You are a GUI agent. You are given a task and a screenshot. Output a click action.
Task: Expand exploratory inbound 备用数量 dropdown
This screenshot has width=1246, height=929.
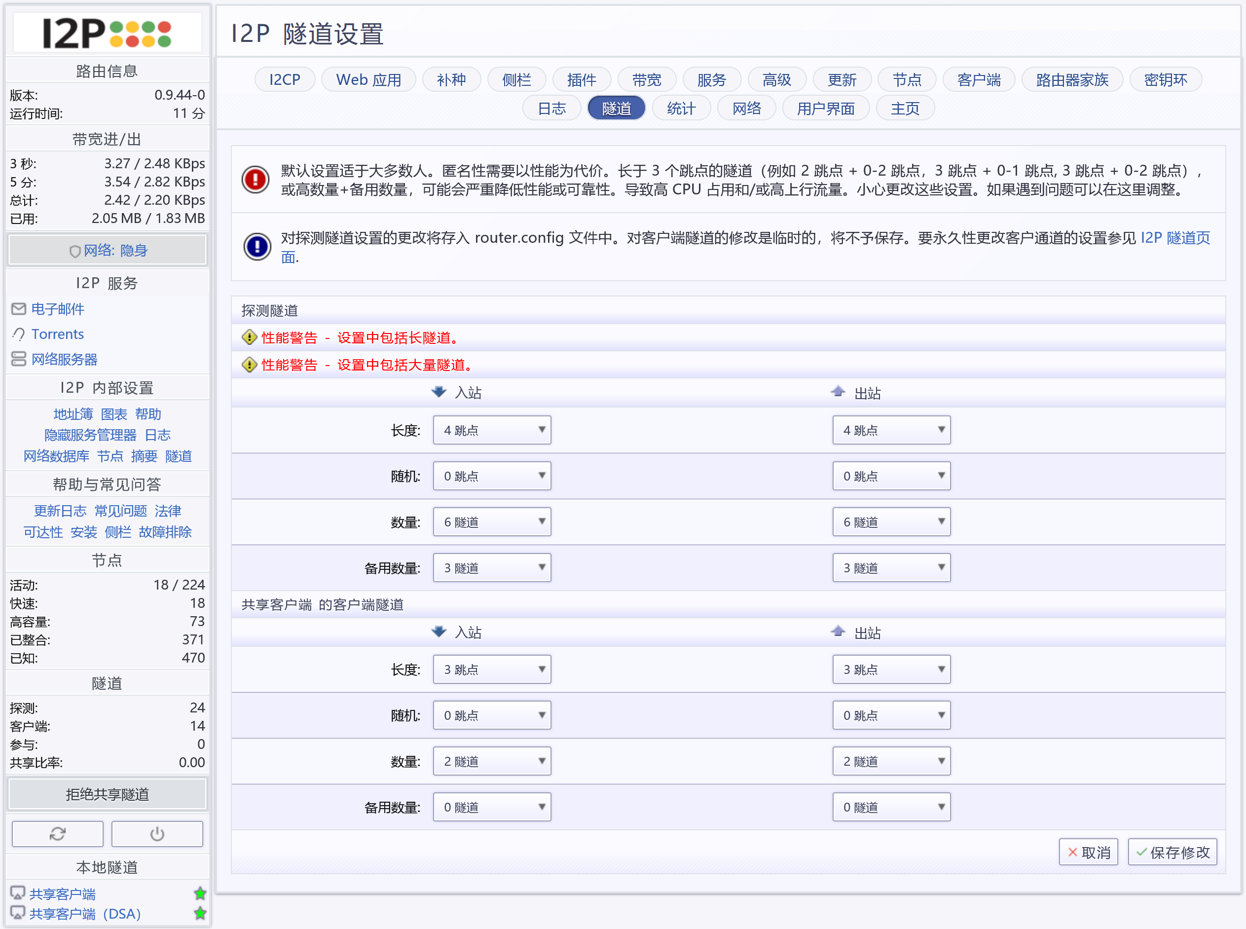491,568
